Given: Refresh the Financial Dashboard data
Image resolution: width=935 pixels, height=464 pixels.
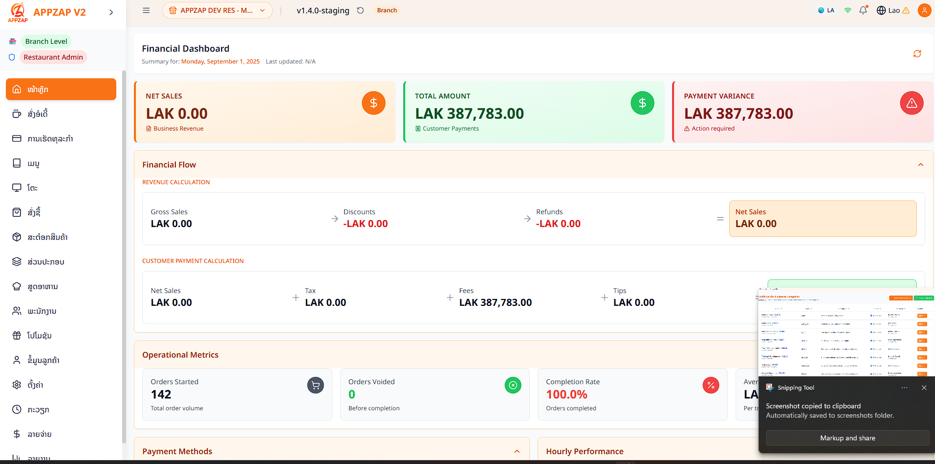Looking at the screenshot, I should coord(917,54).
